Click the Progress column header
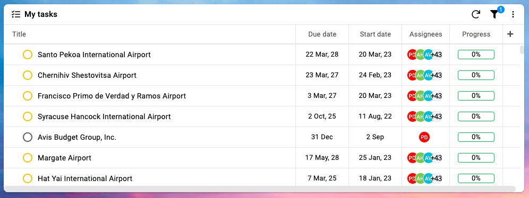 [476, 34]
